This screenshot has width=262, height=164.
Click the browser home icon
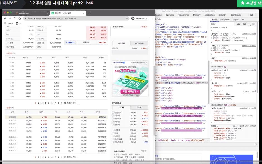click(x=20, y=18)
